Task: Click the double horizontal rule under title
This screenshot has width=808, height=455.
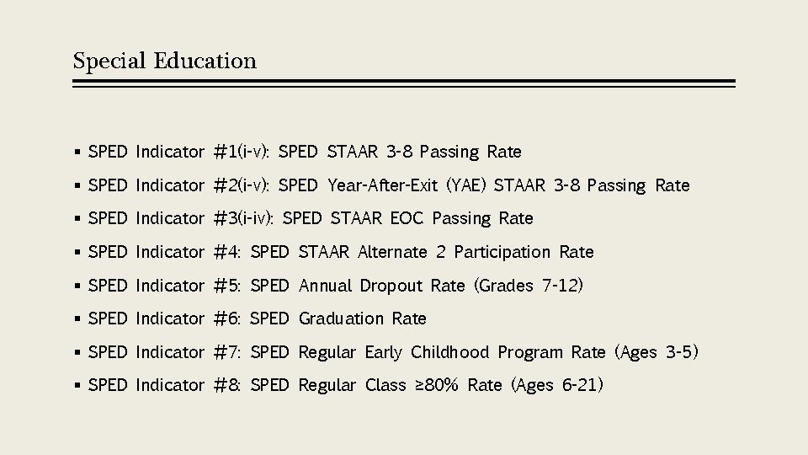Action: (404, 83)
